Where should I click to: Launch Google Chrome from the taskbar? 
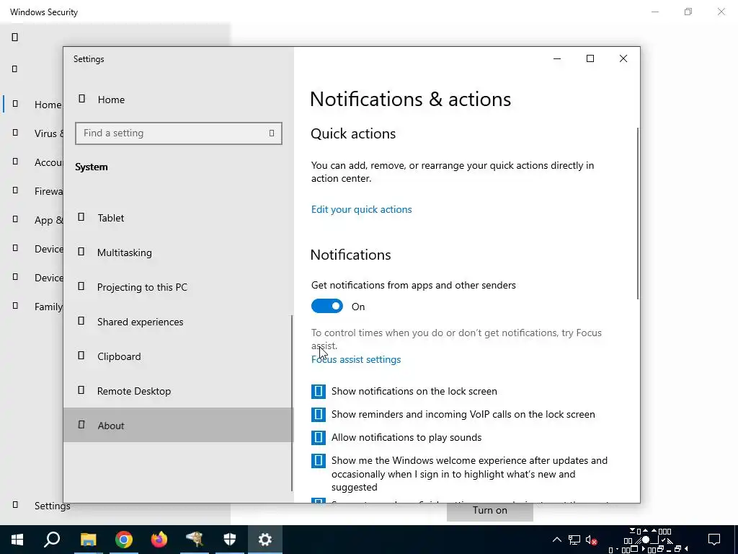coord(123,540)
